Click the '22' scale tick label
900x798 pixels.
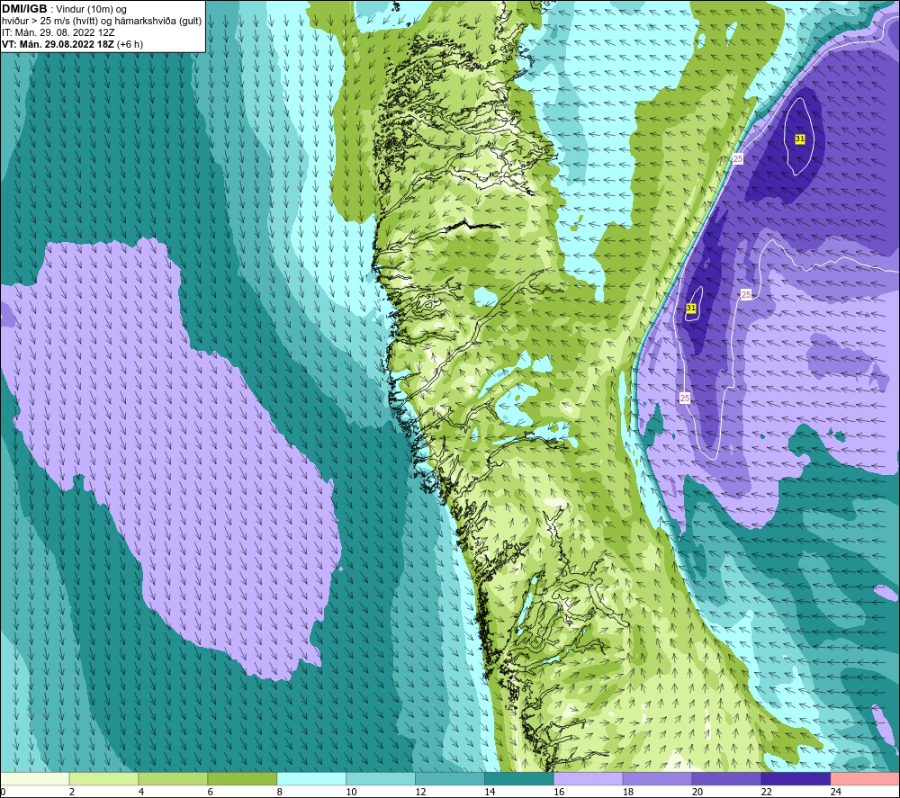coord(767,792)
